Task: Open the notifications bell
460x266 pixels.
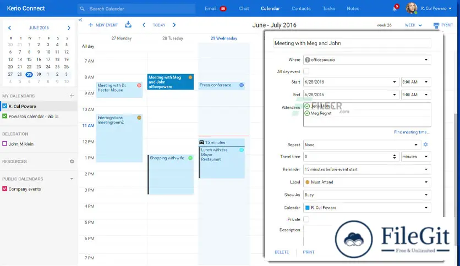Action: tap(395, 8)
